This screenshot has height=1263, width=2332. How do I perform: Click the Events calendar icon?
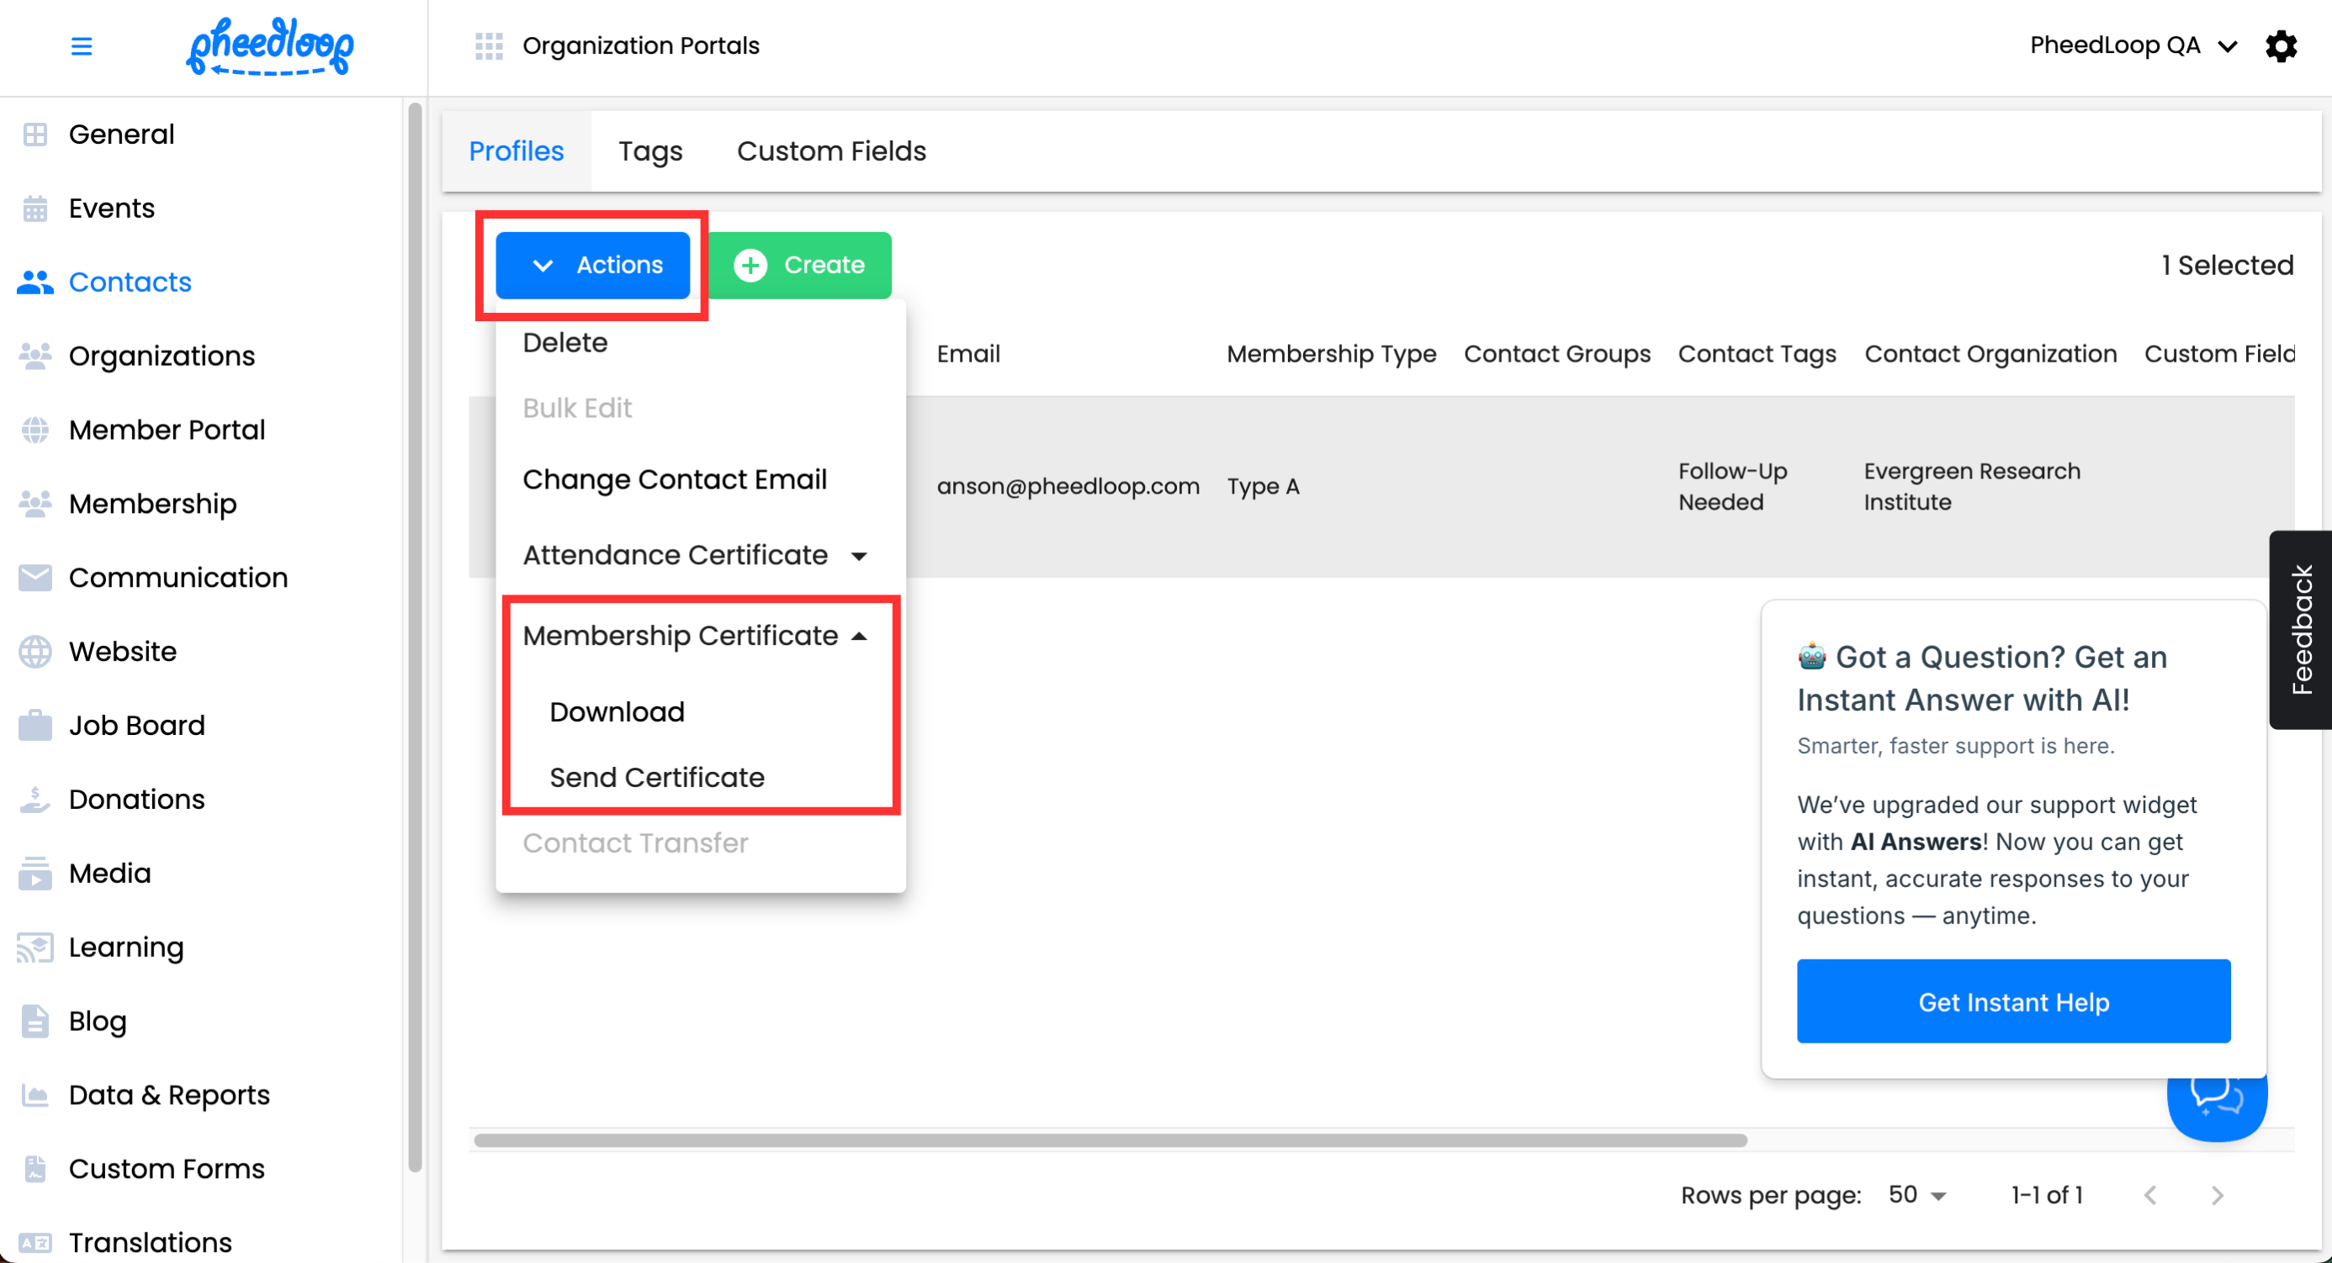point(35,208)
